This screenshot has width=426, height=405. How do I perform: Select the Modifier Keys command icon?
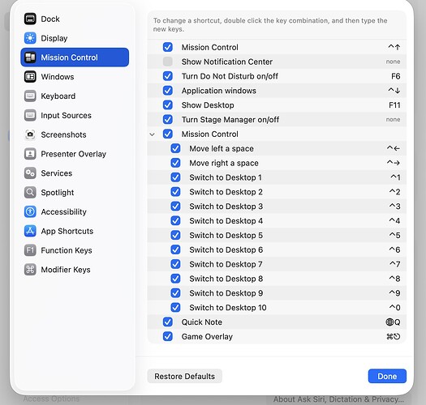pos(30,270)
